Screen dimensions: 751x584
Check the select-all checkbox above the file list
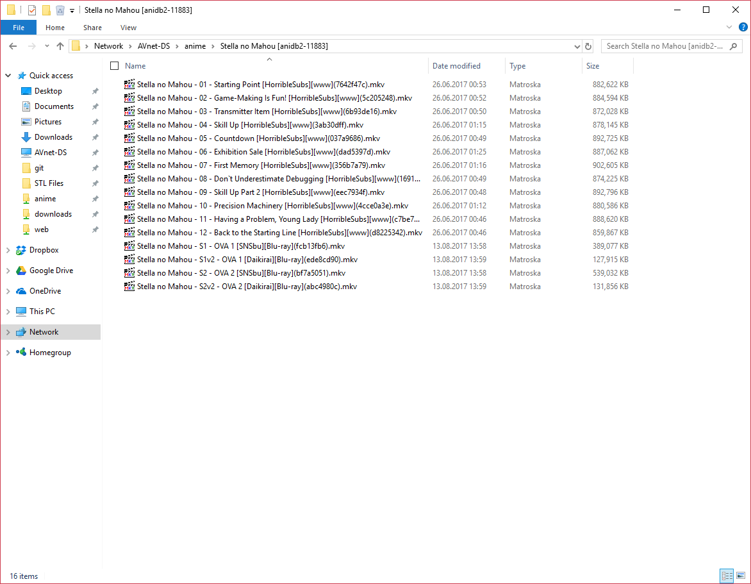114,65
